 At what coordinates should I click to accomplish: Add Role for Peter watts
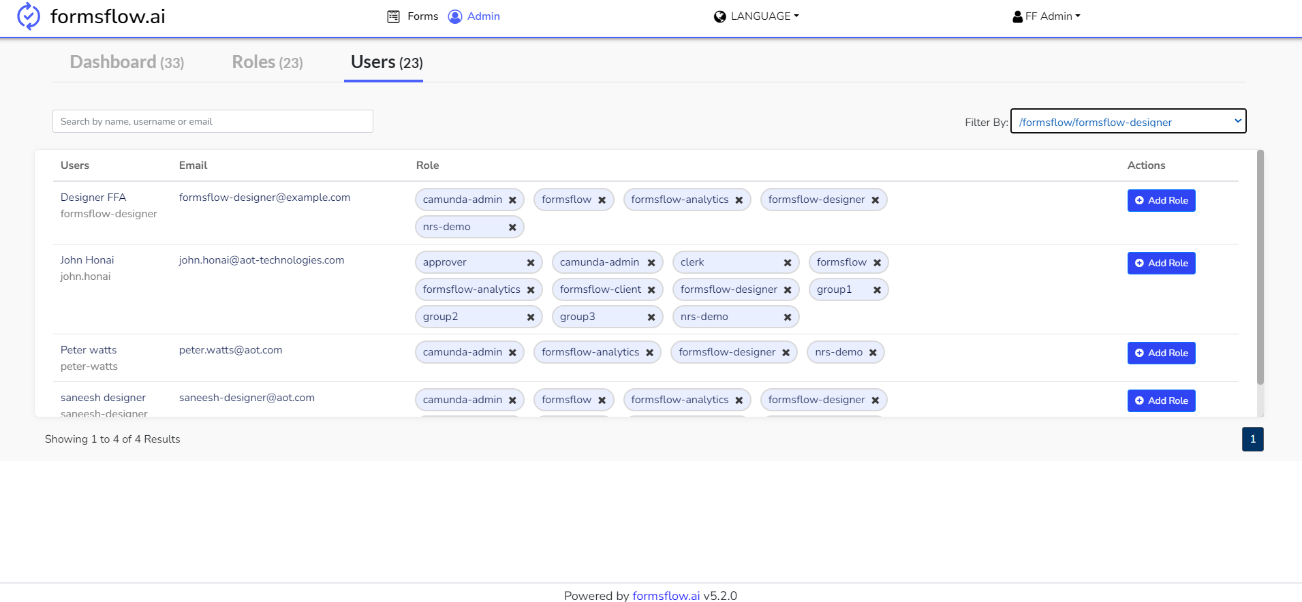pyautogui.click(x=1161, y=353)
